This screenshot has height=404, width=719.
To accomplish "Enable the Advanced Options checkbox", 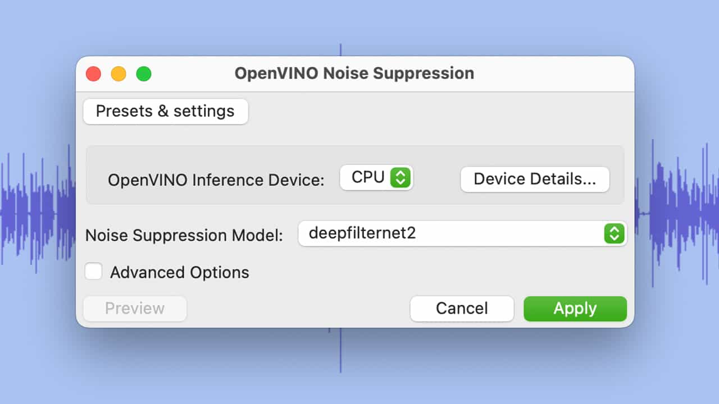I will coord(93,272).
